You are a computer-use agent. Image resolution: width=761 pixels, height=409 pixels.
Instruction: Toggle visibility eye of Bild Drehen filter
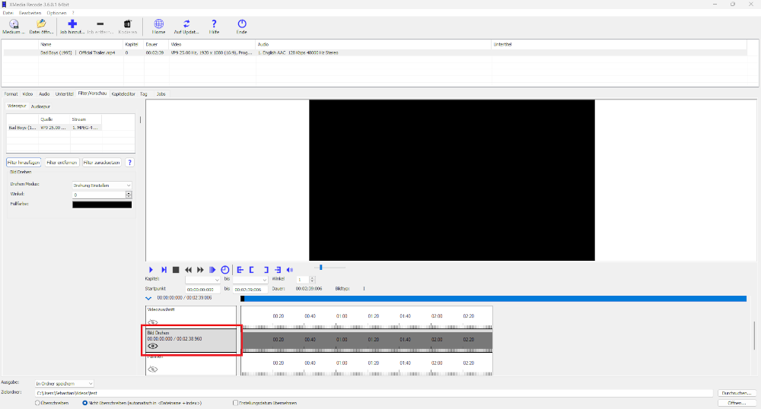click(x=153, y=346)
